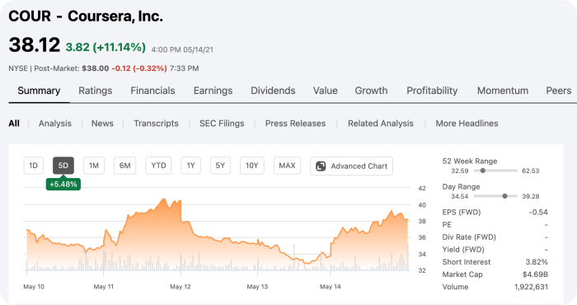Click the Advanced Chart expand icon
The height and width of the screenshot is (305, 577).
pyautogui.click(x=321, y=167)
